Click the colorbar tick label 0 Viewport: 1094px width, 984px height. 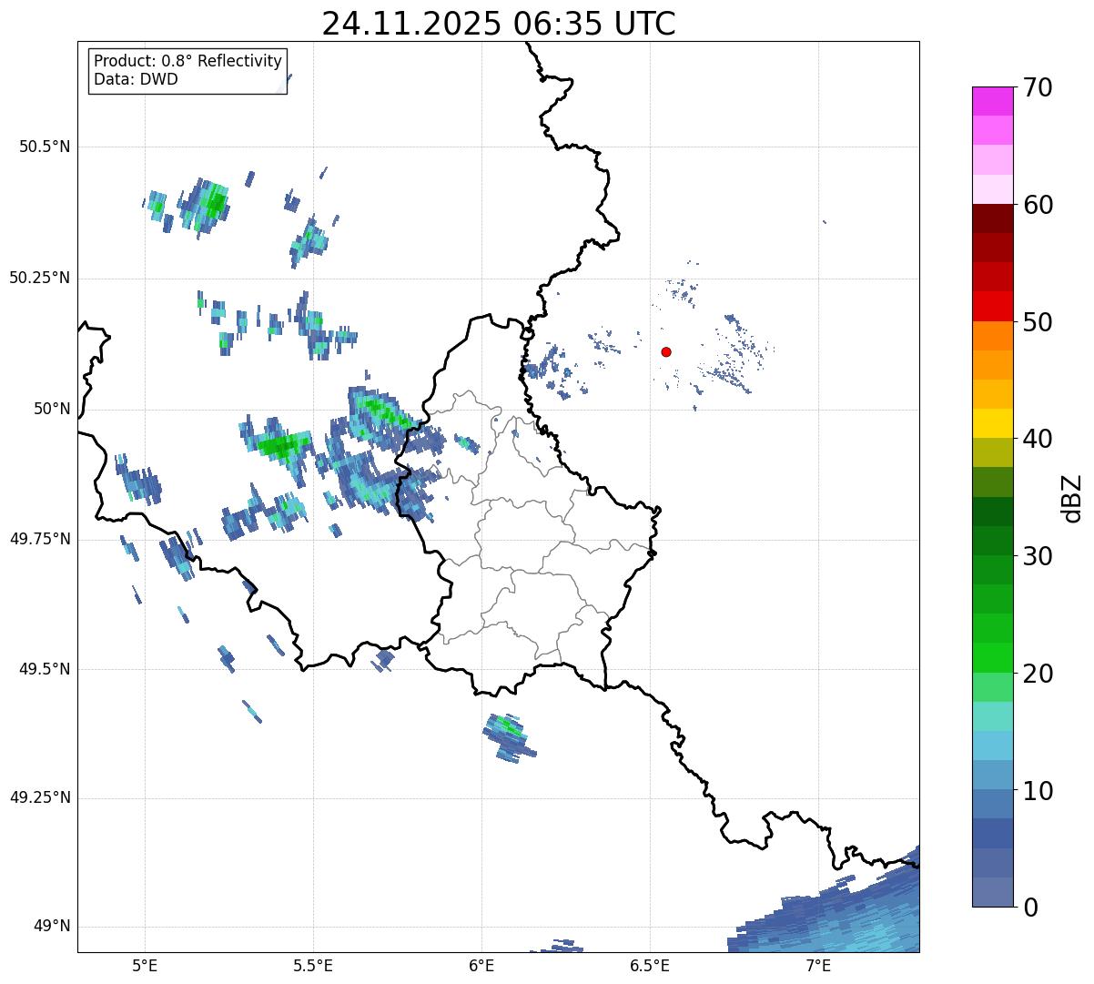tap(1029, 908)
